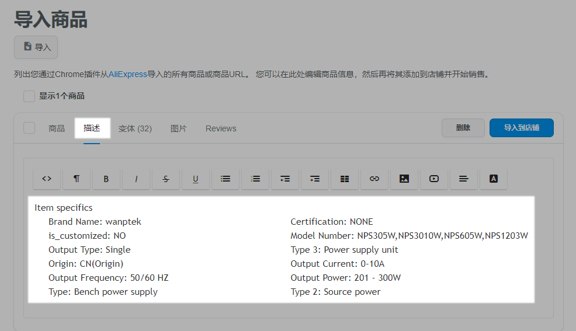Select the product checkbox beside 商品 tab
Image resolution: width=576 pixels, height=331 pixels.
pyautogui.click(x=29, y=128)
